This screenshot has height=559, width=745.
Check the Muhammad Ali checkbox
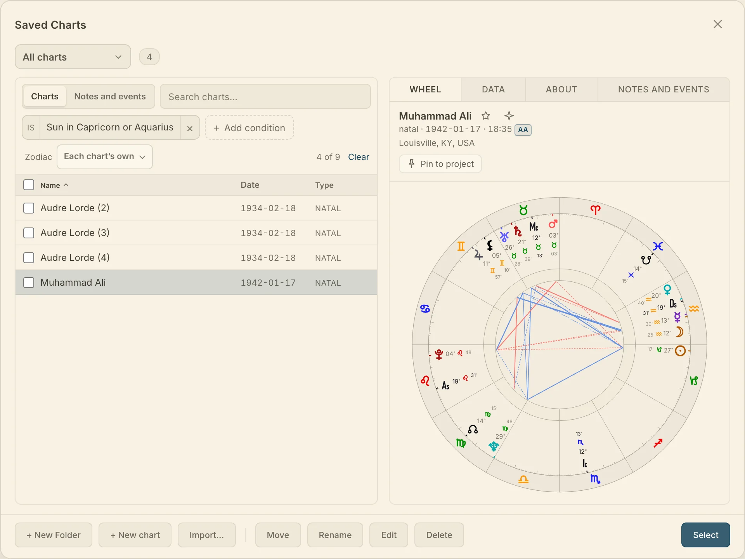coord(29,283)
